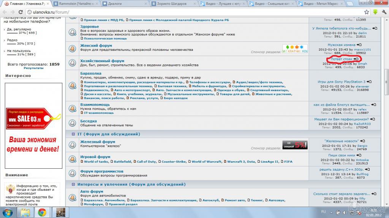Switch to the Видео - Лучшее с ютуба tab
This screenshot has width=389, height=218.
pos(223,4)
